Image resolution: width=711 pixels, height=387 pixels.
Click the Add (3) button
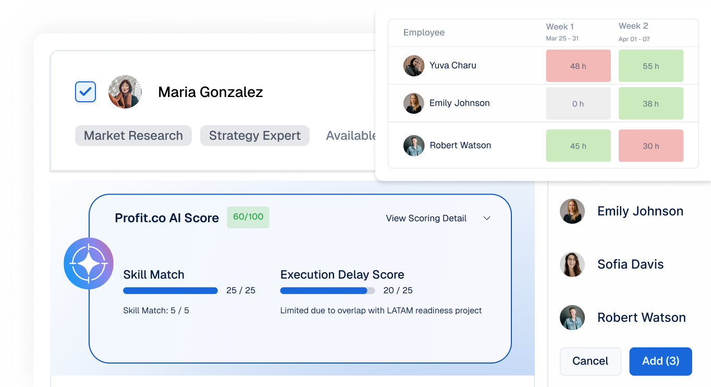[660, 361]
